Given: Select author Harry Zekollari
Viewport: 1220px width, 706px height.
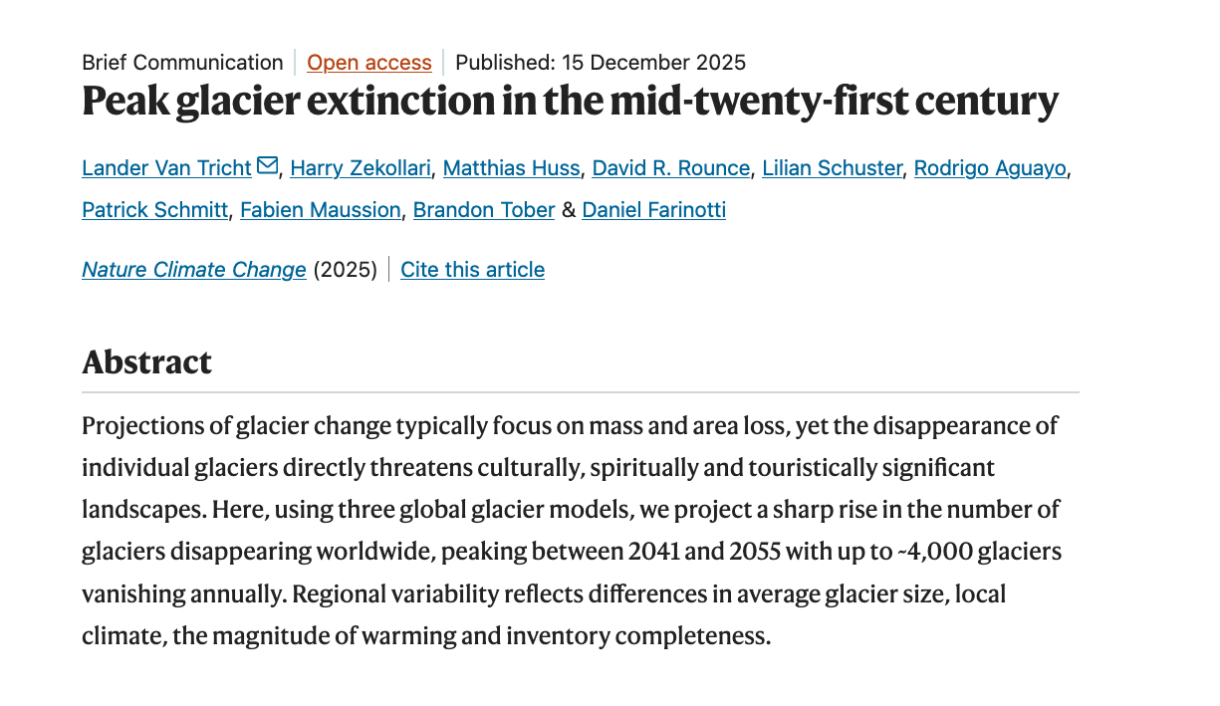Looking at the screenshot, I should (361, 168).
